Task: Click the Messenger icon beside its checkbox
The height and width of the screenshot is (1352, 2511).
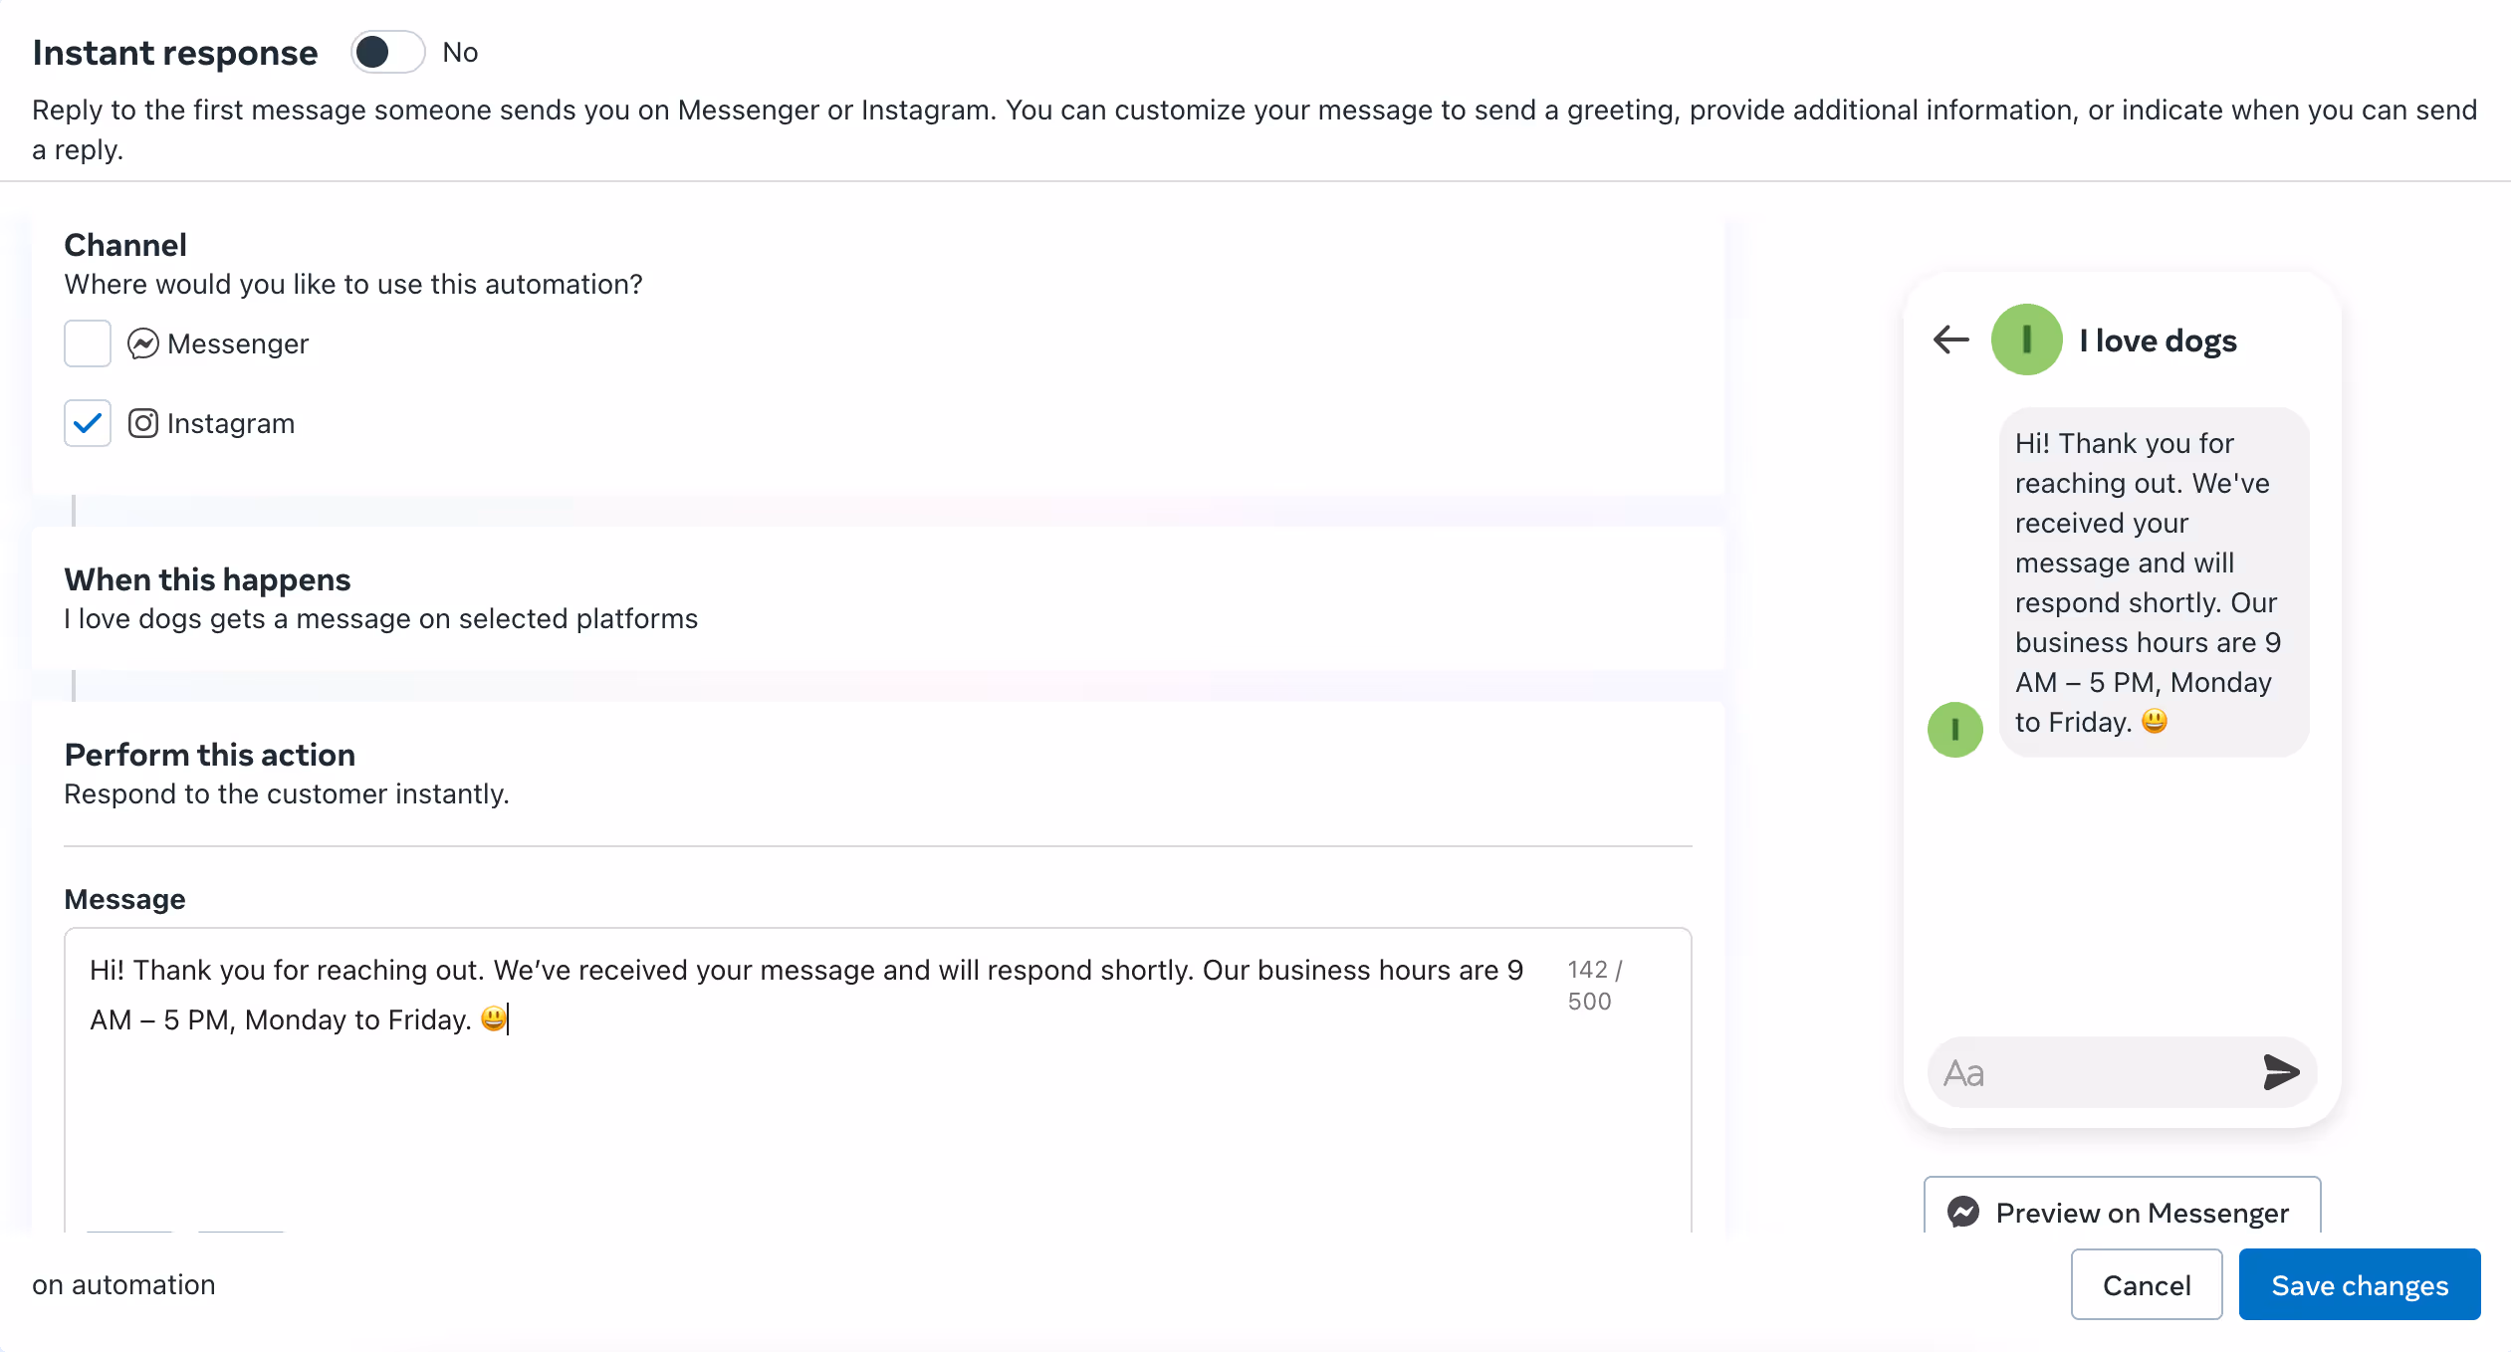Action: pyautogui.click(x=143, y=342)
